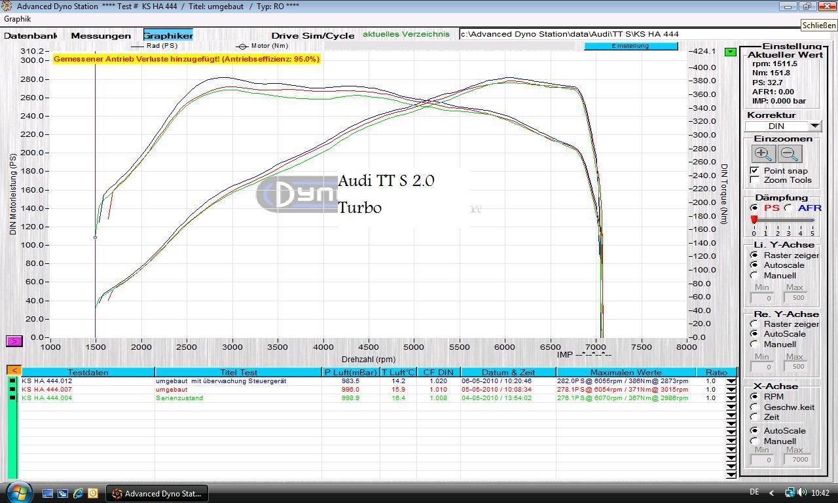Click the zoom out magnifier icon

(x=790, y=154)
